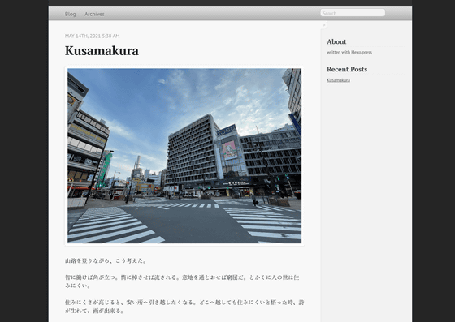Click the 'written with Hexo.press' text

pos(349,52)
